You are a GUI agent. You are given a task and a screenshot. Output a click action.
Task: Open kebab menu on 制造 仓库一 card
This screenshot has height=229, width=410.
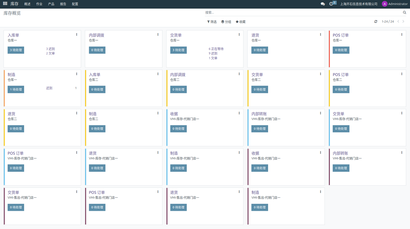pos(77,74)
